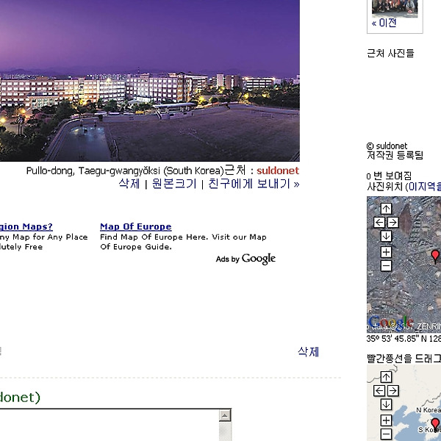Click red marker on lower Korea map
This screenshot has height=441, width=441.
point(435,423)
